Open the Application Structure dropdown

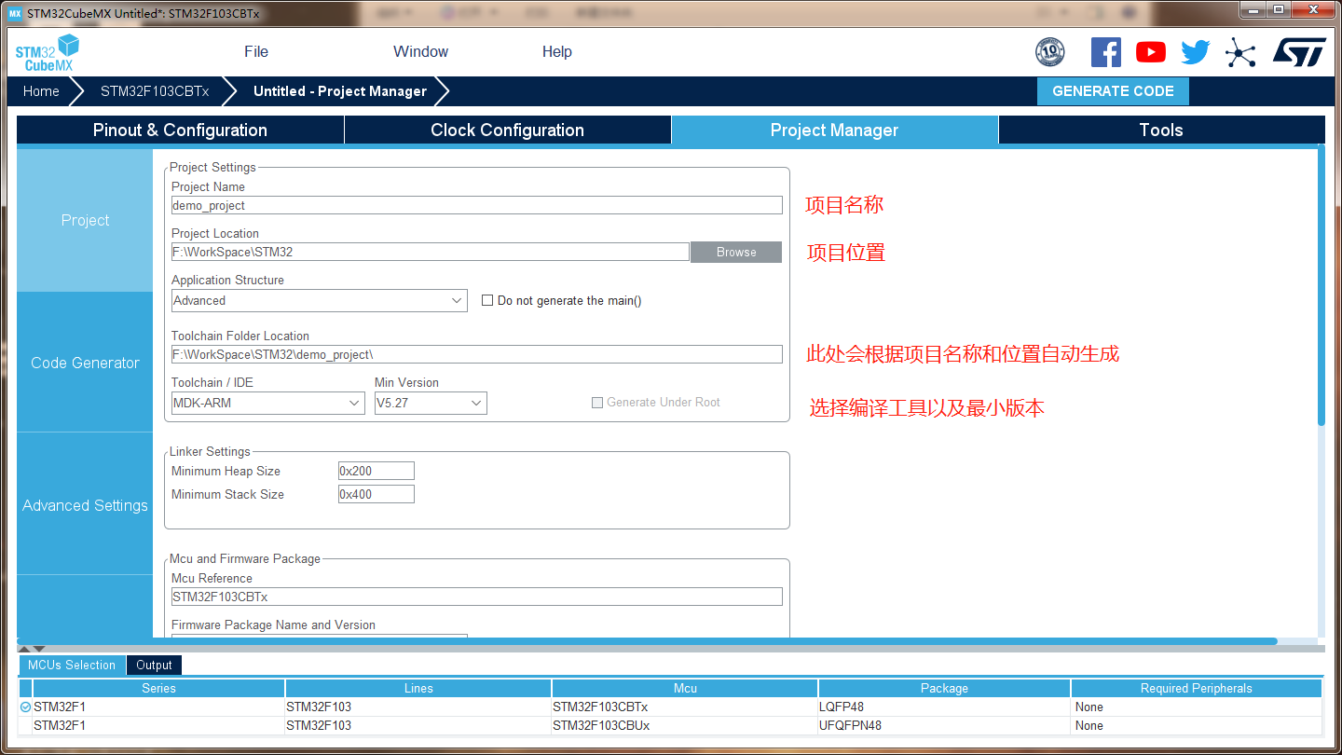click(x=320, y=300)
